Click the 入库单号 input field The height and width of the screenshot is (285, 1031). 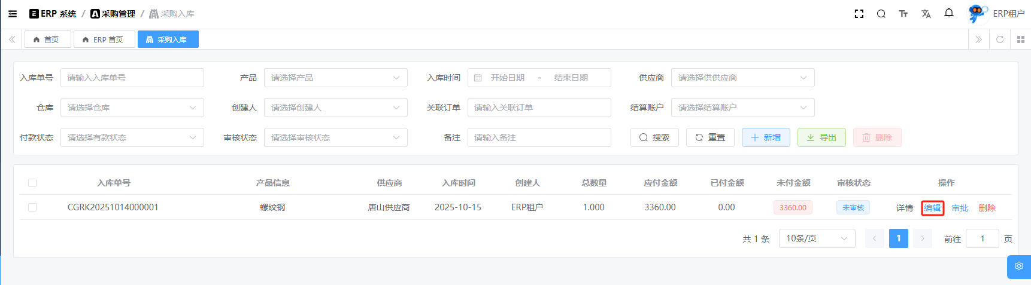tap(132, 78)
